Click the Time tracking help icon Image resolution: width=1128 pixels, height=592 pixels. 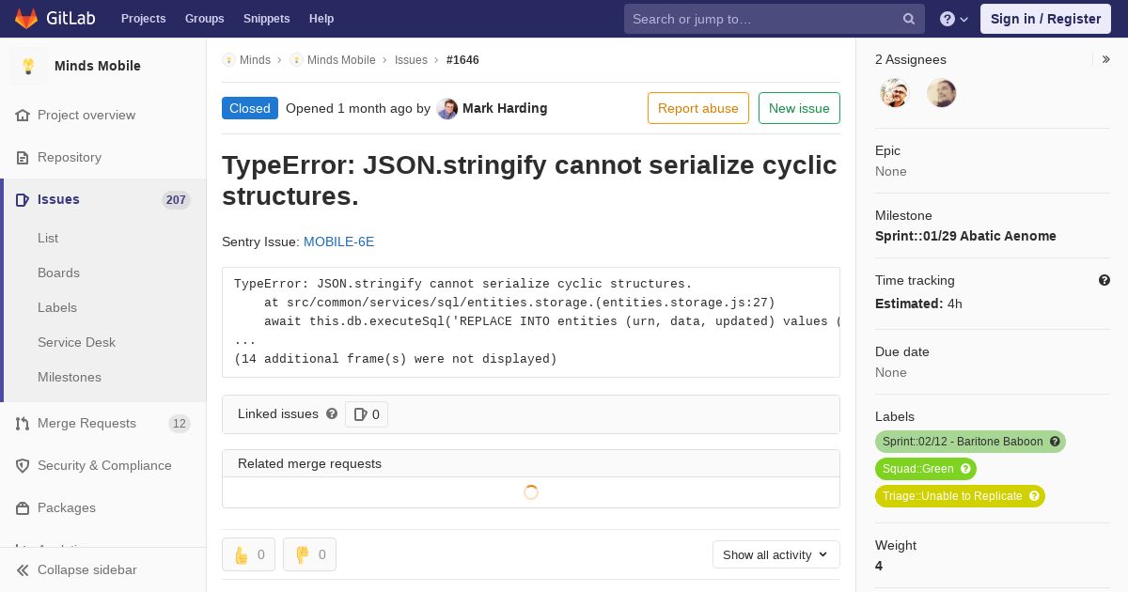(1104, 280)
